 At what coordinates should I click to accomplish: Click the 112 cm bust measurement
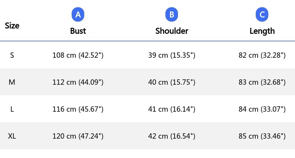coord(78,82)
